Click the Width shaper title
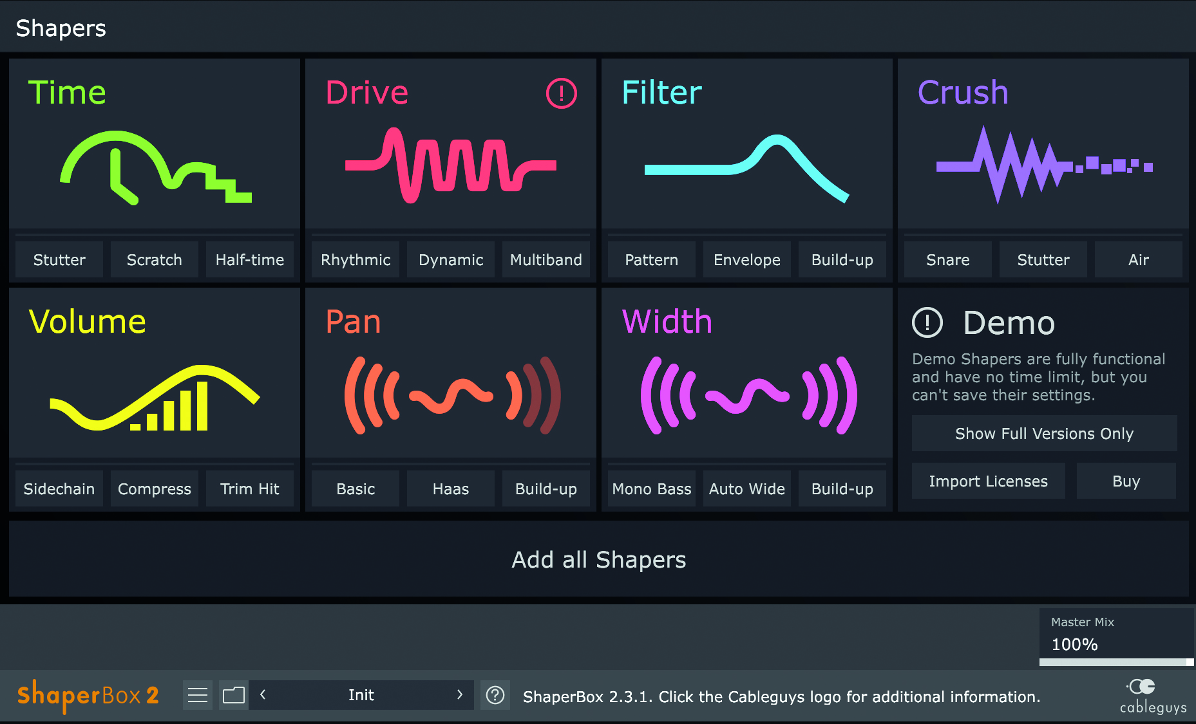 pos(667,322)
